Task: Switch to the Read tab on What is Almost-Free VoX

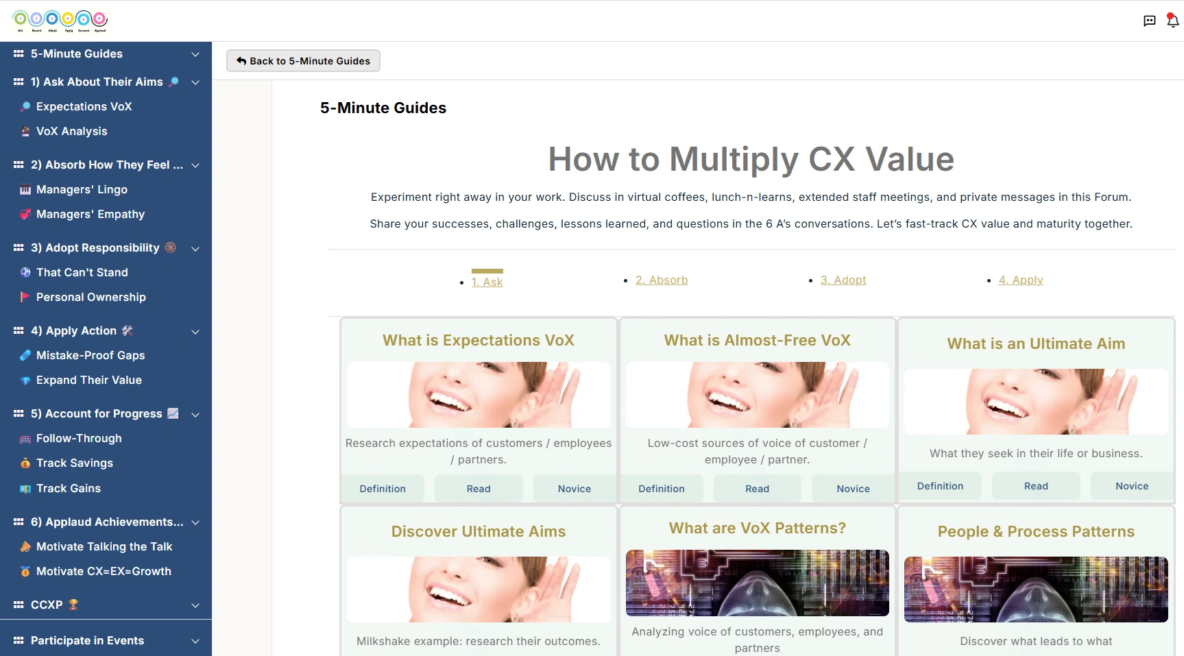Action: 756,488
